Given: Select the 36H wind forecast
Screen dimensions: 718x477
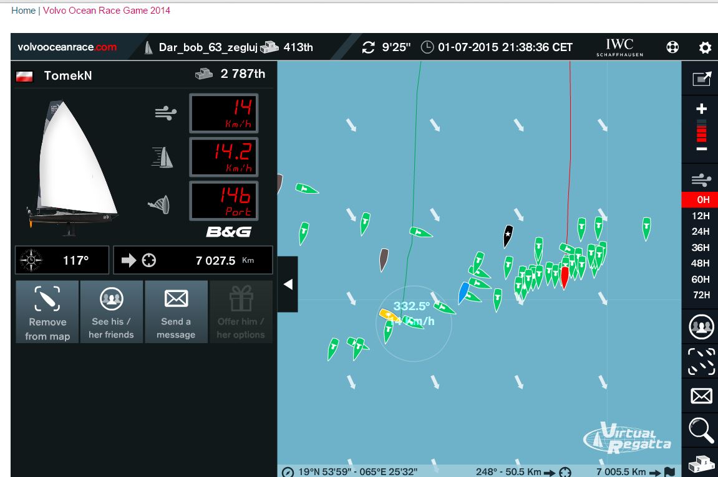Looking at the screenshot, I should pos(701,248).
